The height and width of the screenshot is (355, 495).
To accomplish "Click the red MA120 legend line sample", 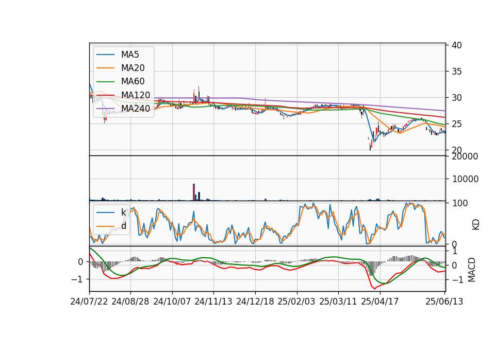I will pos(105,95).
